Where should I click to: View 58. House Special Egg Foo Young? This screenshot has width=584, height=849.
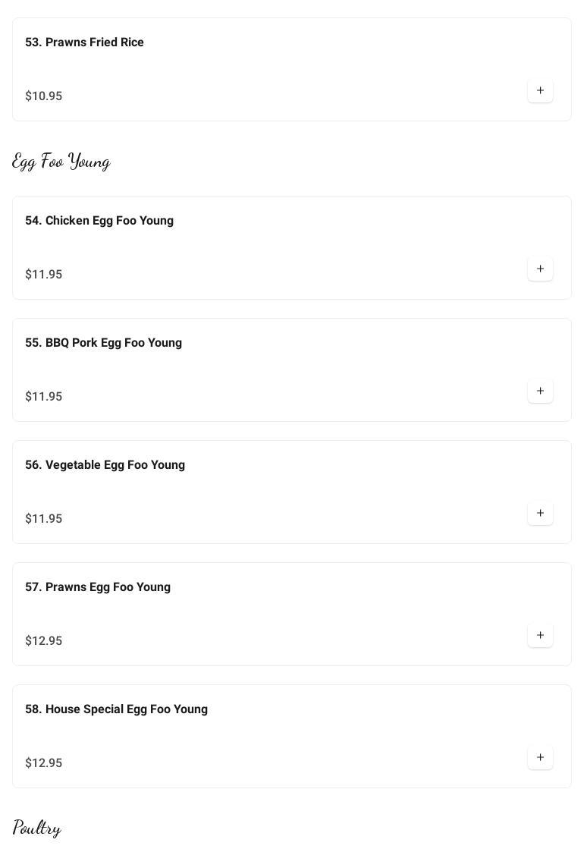click(x=116, y=709)
